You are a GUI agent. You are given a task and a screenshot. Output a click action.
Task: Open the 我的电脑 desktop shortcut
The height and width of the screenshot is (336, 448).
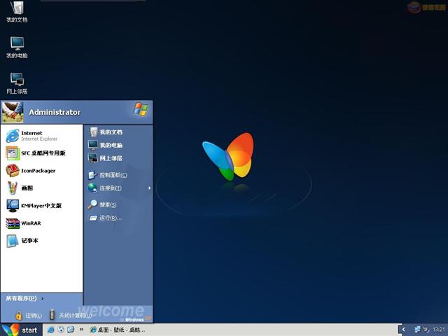[x=17, y=48]
